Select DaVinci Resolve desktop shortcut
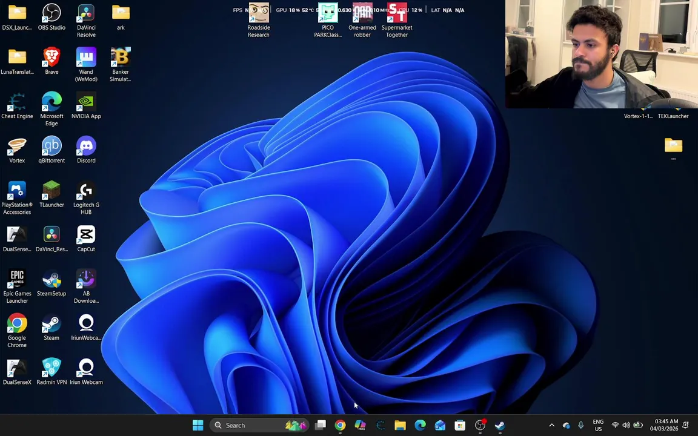The width and height of the screenshot is (698, 436). [x=86, y=21]
